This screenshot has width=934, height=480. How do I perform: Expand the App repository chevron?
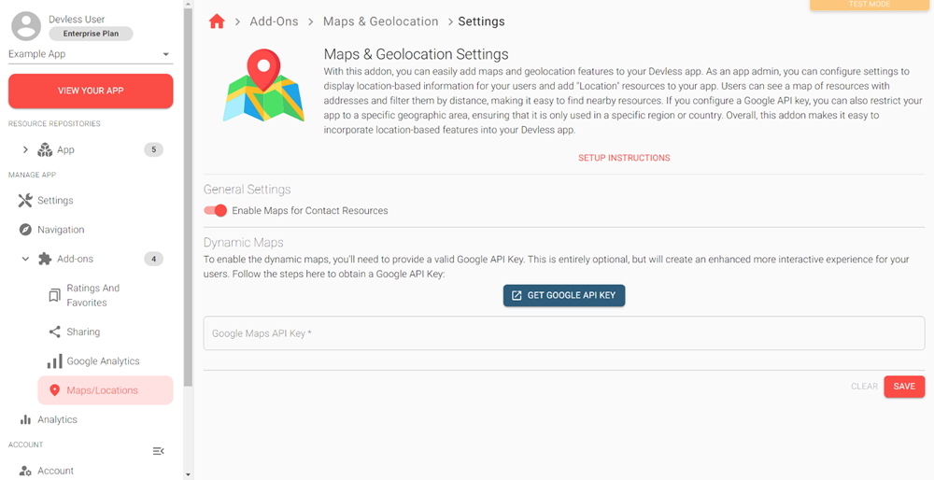click(25, 149)
